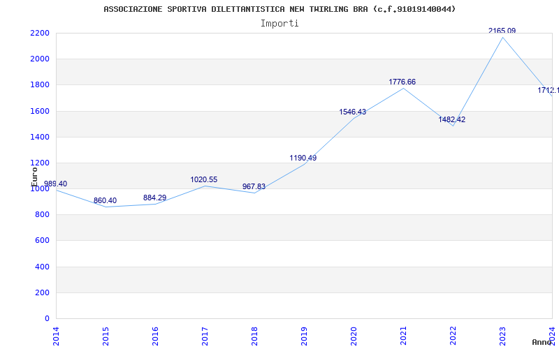
Task: Select the 'Importi' subtitle text
Action: pyautogui.click(x=279, y=24)
